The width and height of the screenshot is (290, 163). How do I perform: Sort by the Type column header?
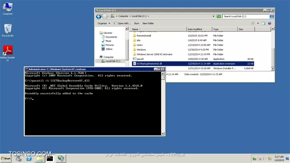(225, 29)
